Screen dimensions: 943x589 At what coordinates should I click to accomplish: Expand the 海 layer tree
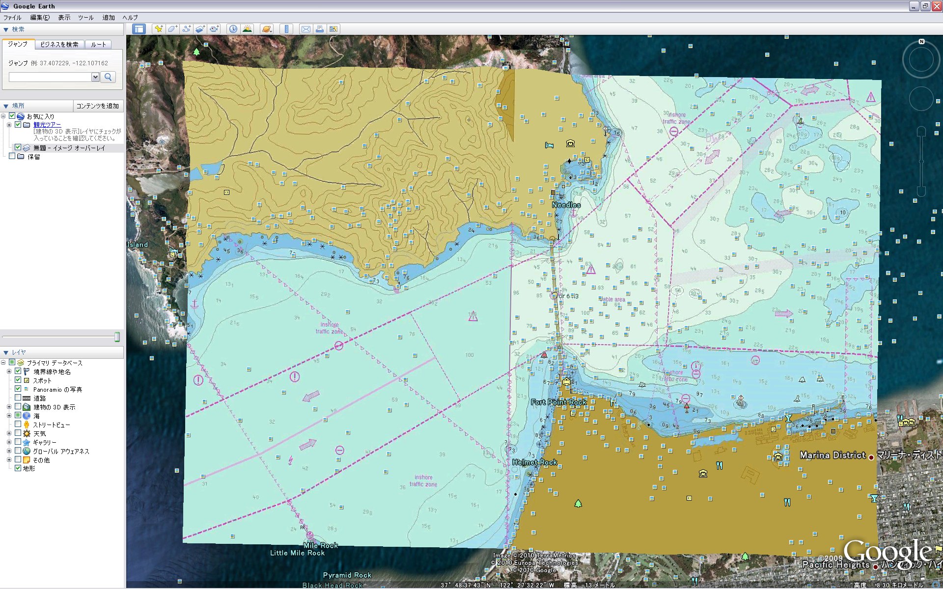tap(9, 415)
